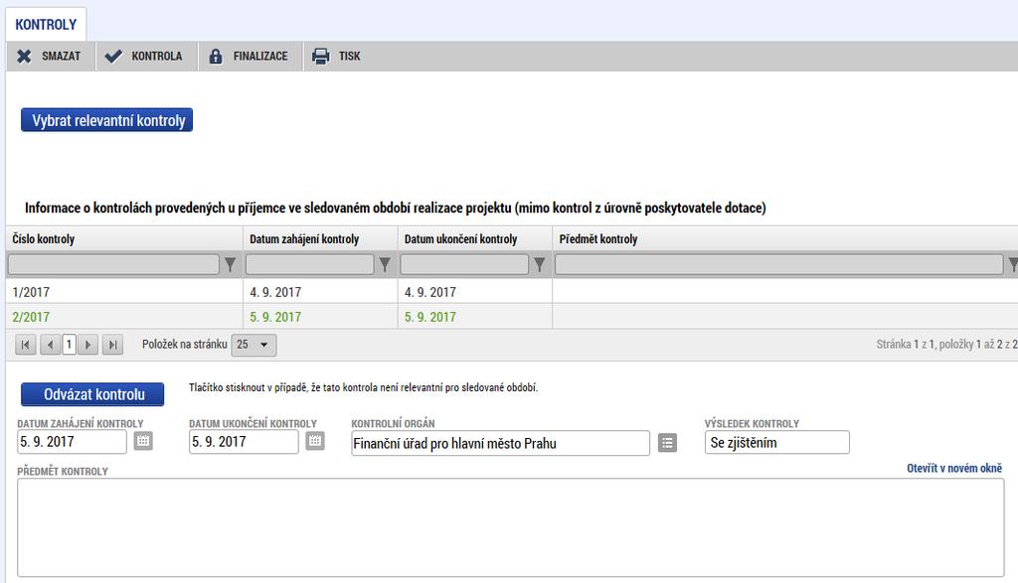Go to last page of the table
This screenshot has width=1018, height=583.
[x=112, y=345]
